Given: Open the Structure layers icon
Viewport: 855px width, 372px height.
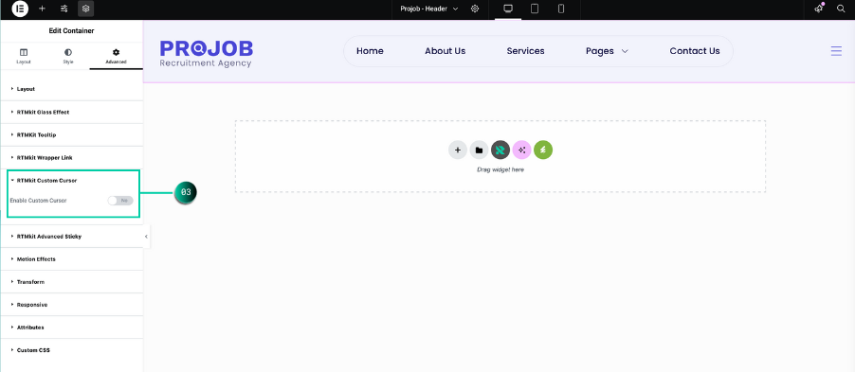Looking at the screenshot, I should 85,9.
